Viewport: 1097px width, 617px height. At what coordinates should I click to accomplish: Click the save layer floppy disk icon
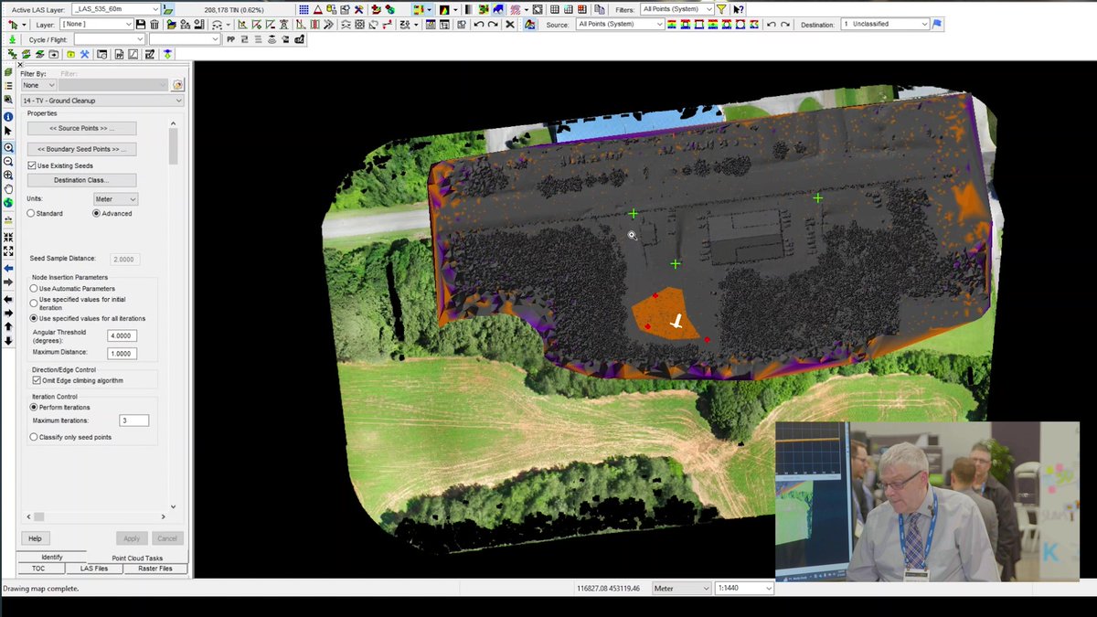click(140, 24)
